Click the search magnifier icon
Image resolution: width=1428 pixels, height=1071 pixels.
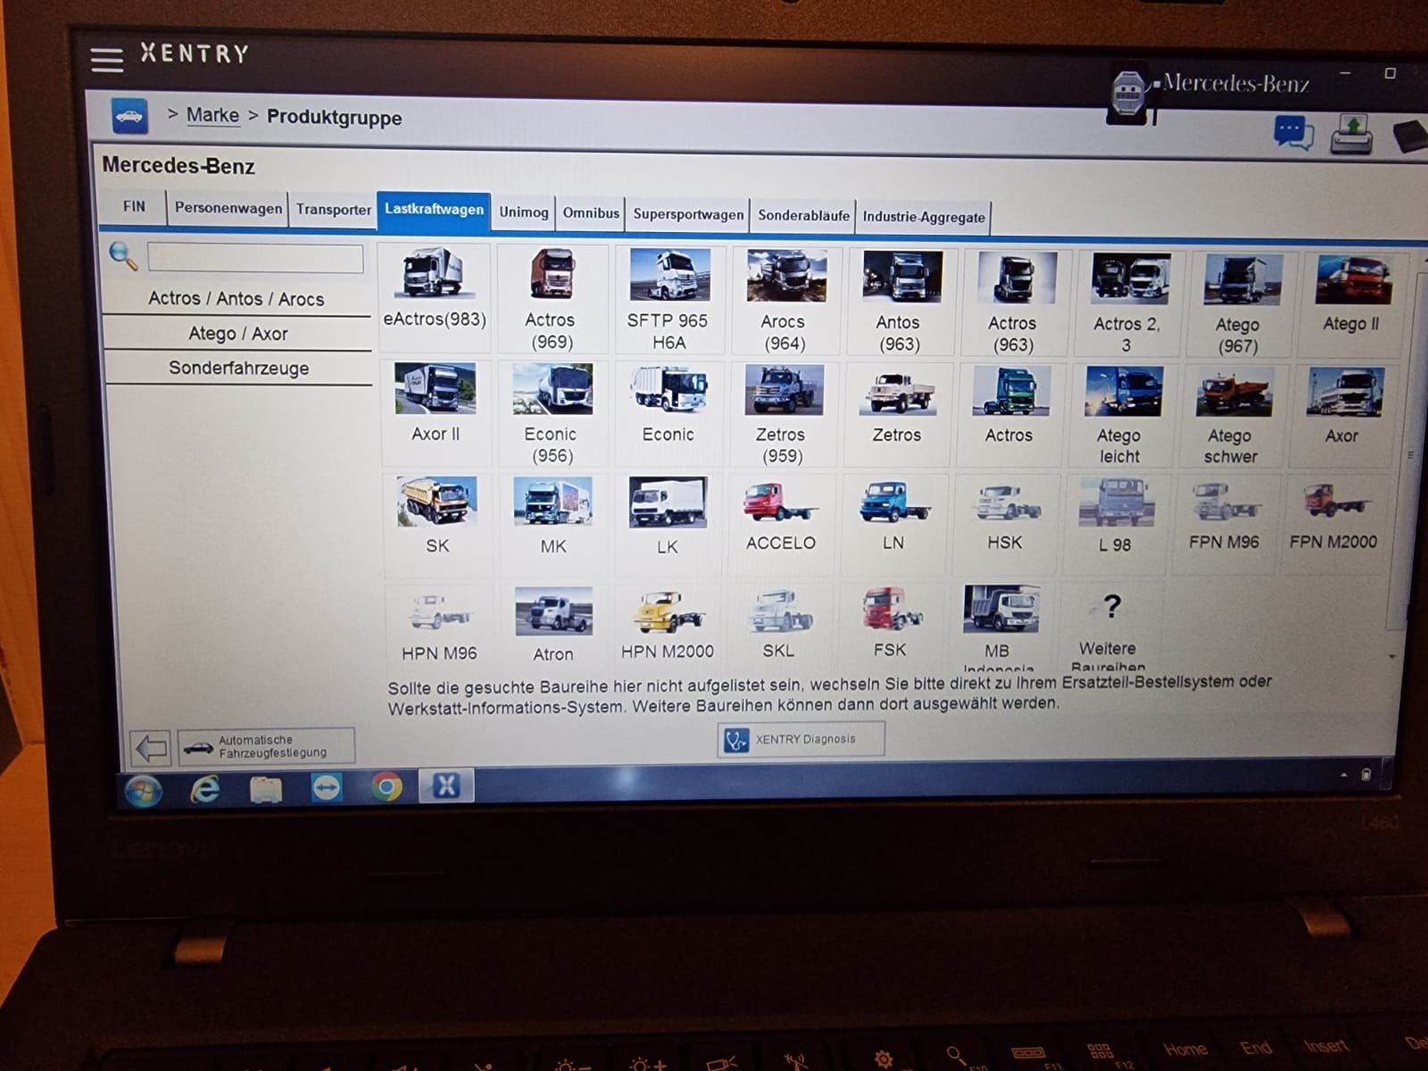[x=122, y=257]
